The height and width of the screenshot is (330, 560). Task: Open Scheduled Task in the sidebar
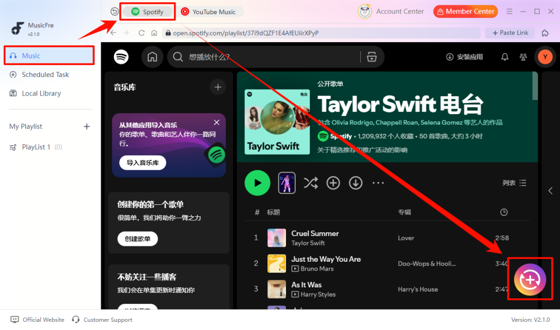[45, 74]
